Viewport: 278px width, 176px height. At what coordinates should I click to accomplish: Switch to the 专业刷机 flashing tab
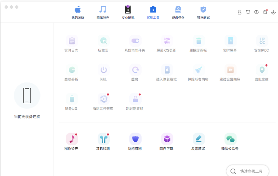pos(128,12)
